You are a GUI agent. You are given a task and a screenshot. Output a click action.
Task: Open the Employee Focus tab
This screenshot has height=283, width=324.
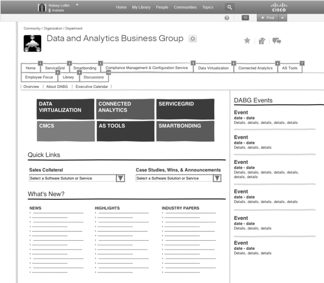39,77
